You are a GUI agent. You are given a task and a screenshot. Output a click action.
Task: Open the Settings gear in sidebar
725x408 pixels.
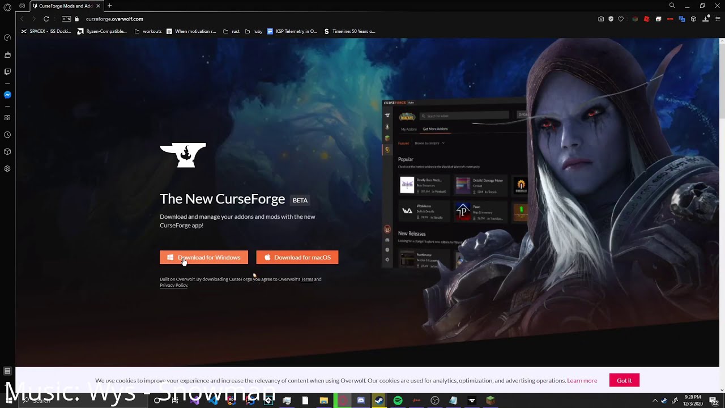7,169
